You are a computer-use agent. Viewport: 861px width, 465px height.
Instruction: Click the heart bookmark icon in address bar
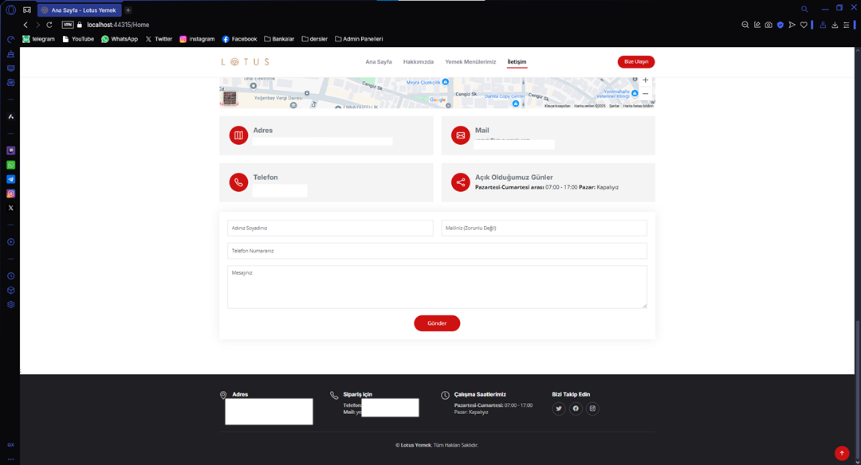click(804, 25)
